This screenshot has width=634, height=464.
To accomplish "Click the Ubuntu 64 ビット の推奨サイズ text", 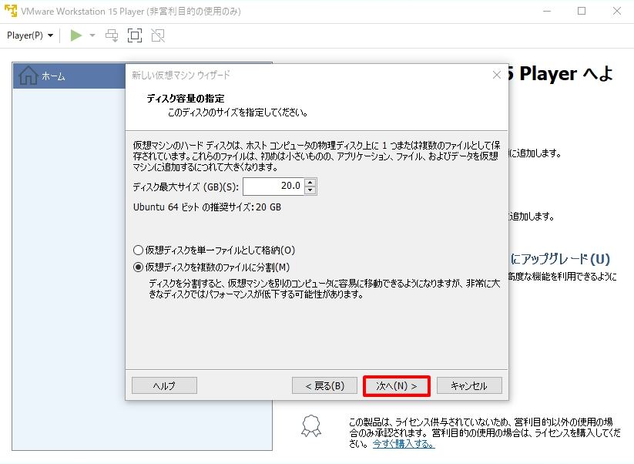I will 207,207.
